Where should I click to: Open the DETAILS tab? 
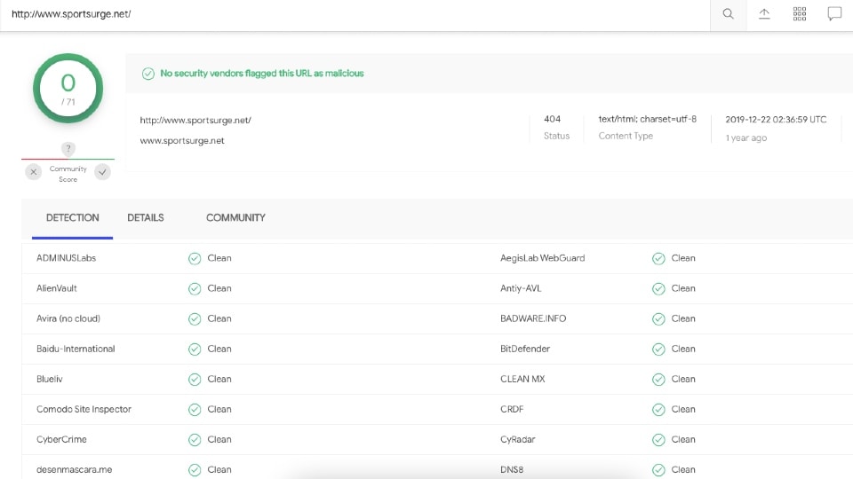146,217
